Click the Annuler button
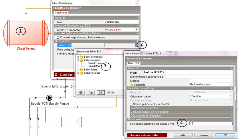238x139 pixels. [204, 135]
